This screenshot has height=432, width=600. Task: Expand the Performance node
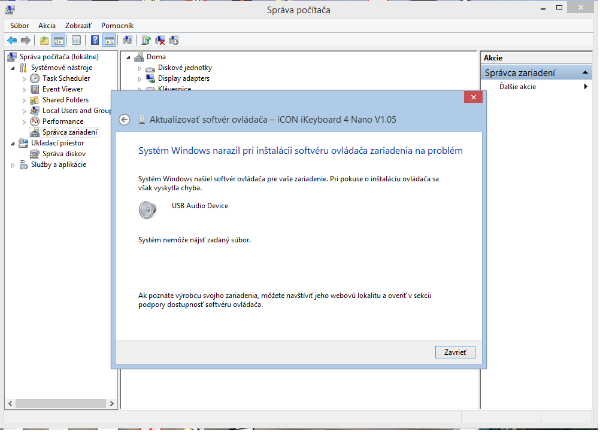[x=24, y=122]
